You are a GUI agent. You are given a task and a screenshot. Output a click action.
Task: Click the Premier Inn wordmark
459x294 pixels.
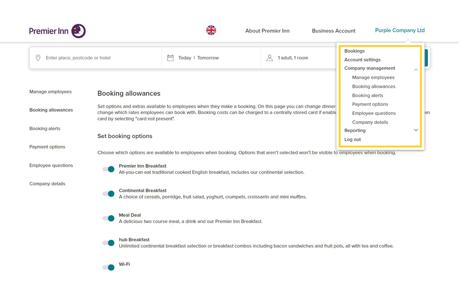tap(49, 31)
